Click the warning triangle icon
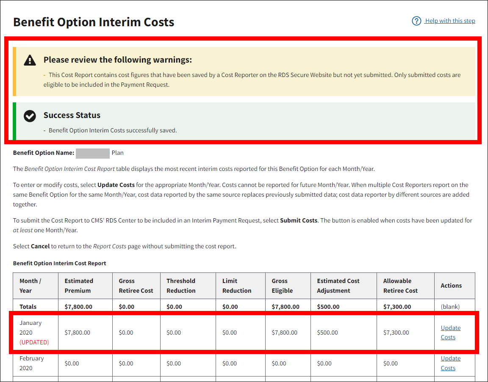Image resolution: width=488 pixels, height=382 pixels. click(30, 60)
